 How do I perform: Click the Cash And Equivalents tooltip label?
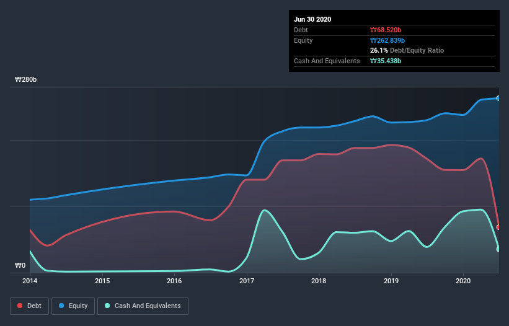pos(327,61)
